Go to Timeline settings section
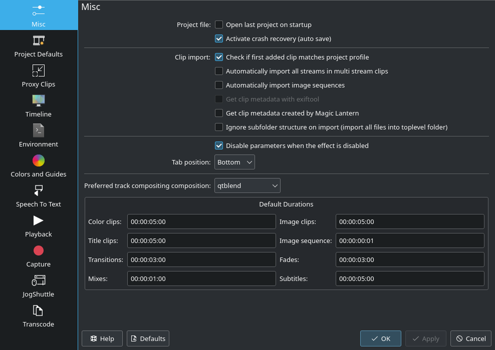This screenshot has height=350, width=495. coord(39,106)
